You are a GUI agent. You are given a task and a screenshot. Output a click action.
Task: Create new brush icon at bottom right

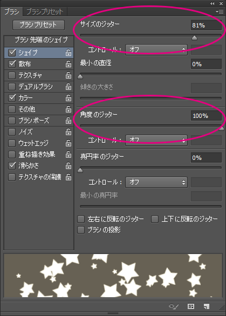206,306
